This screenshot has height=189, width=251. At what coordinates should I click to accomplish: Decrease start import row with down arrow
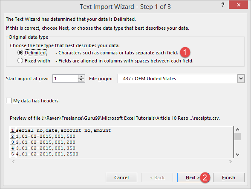(81, 80)
